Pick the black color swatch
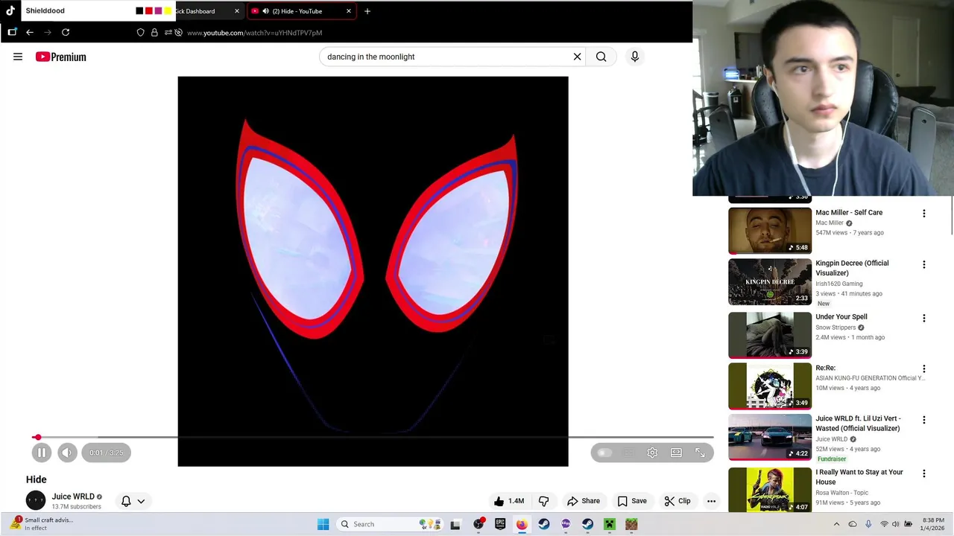This screenshot has width=954, height=536. click(x=139, y=11)
